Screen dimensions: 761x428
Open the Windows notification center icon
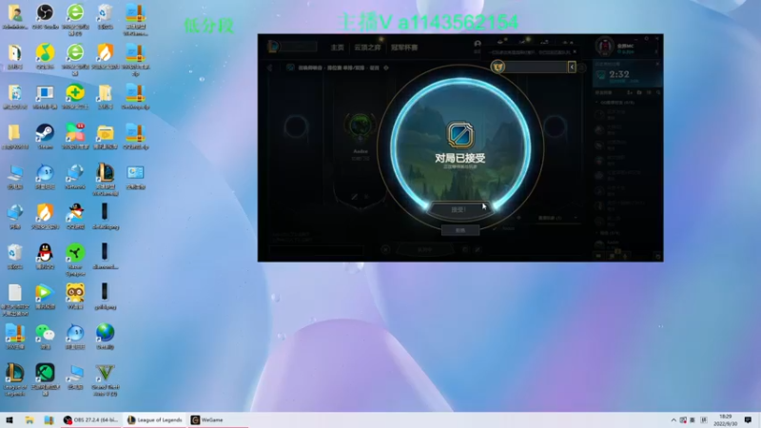click(748, 420)
